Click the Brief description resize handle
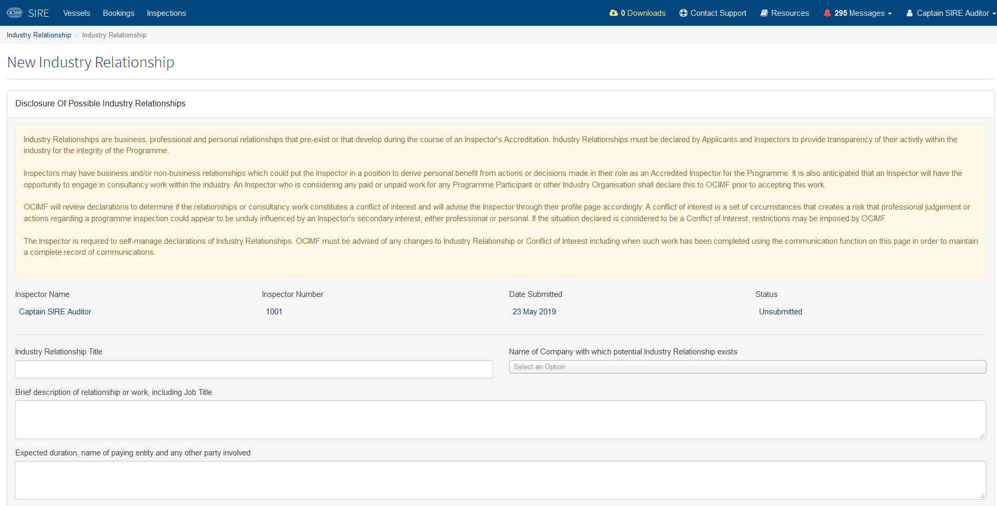This screenshot has height=506, width=997. pyautogui.click(x=982, y=435)
